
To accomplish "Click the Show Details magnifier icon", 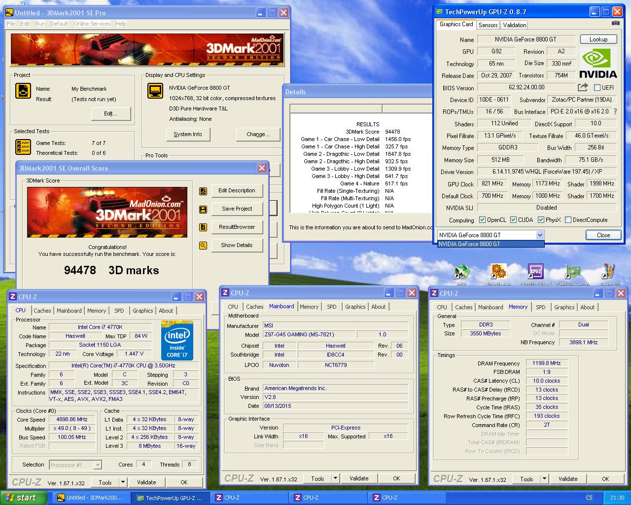I will (x=203, y=246).
